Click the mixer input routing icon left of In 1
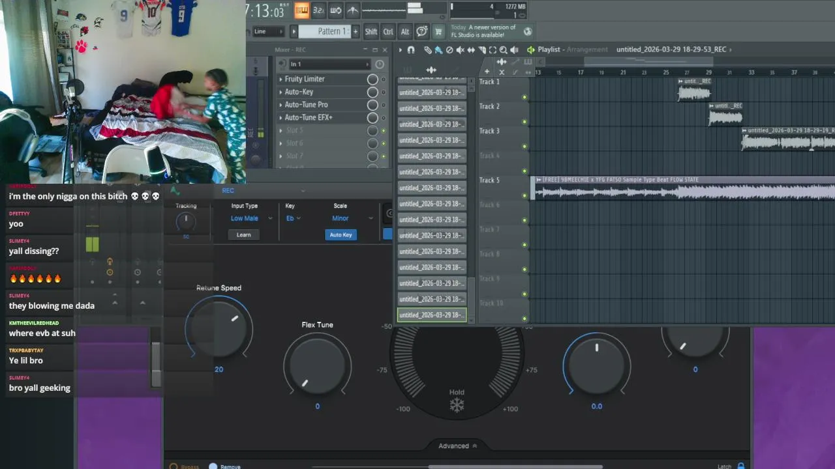Screen dimensions: 835x469 coord(282,64)
